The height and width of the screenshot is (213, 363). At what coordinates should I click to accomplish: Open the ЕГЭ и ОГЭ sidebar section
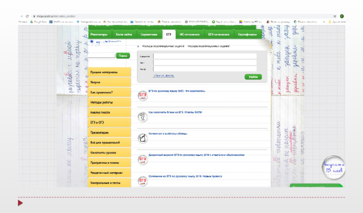(x=109, y=122)
